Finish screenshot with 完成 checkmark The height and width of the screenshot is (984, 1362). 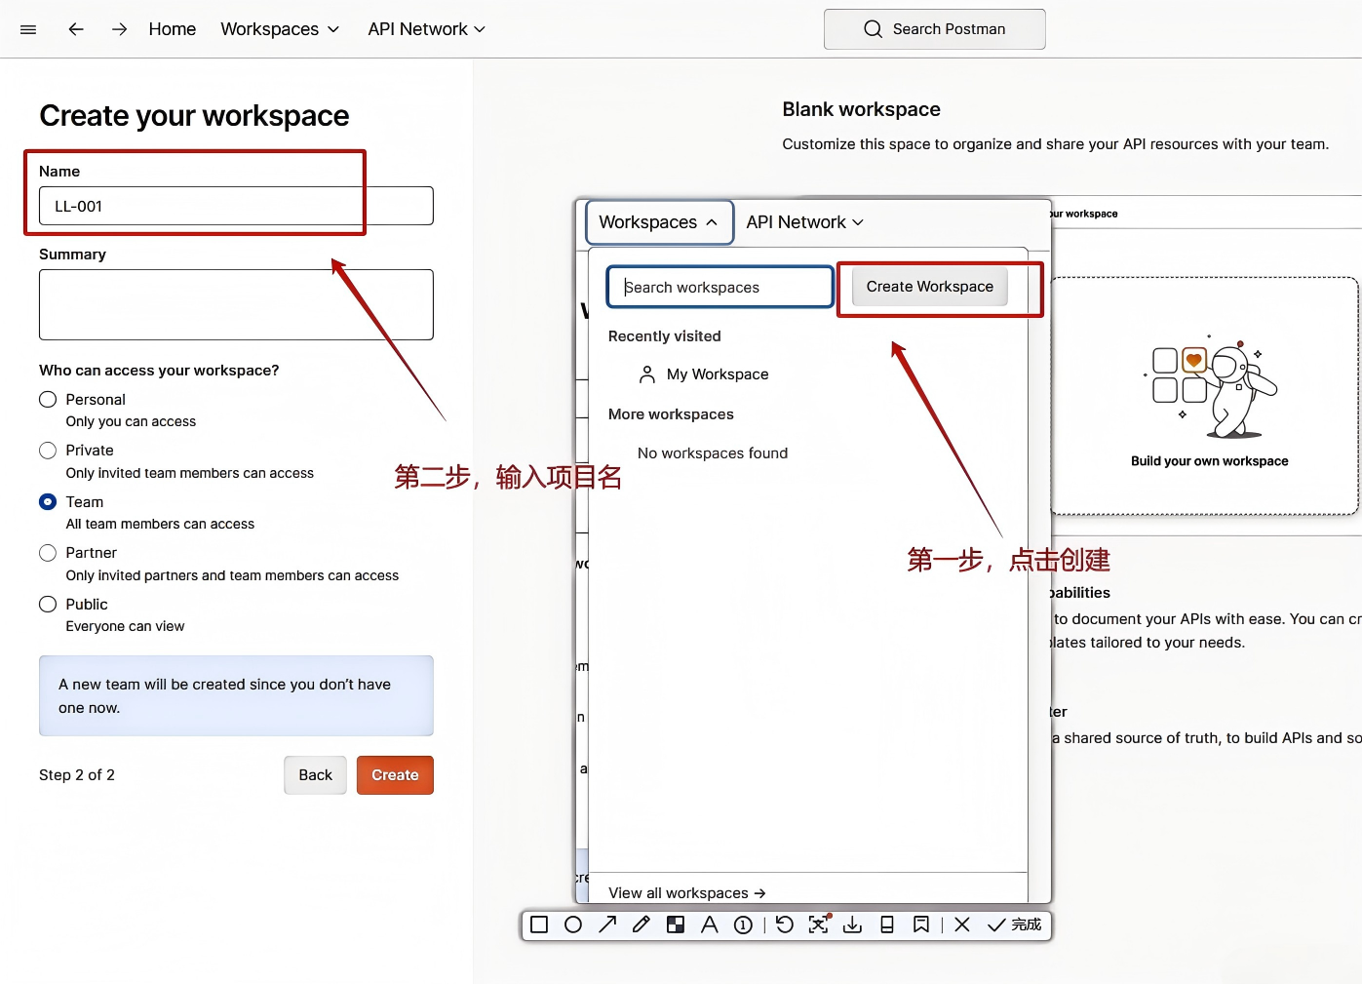point(1014,925)
